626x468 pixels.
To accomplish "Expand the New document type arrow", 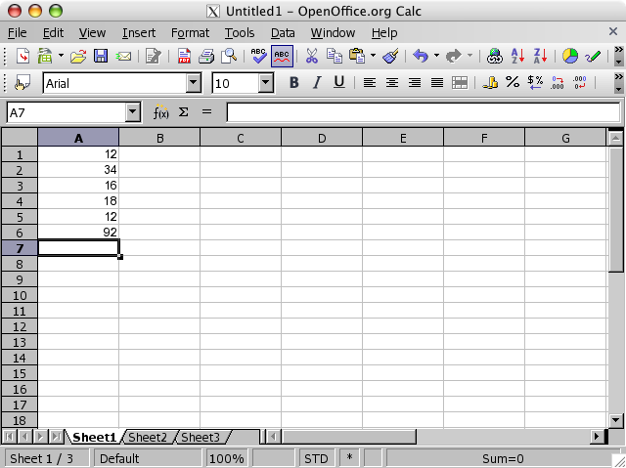I will pyautogui.click(x=61, y=56).
